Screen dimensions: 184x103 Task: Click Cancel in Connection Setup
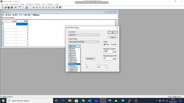coord(113,37)
